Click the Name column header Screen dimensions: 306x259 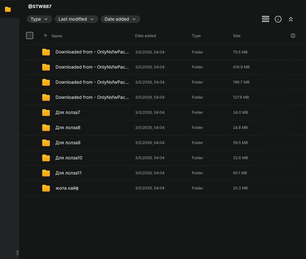click(x=57, y=36)
